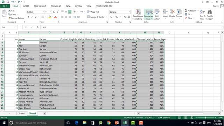Toggle Bold formatting
This screenshot has width=224, height=126.
[x=28, y=17]
